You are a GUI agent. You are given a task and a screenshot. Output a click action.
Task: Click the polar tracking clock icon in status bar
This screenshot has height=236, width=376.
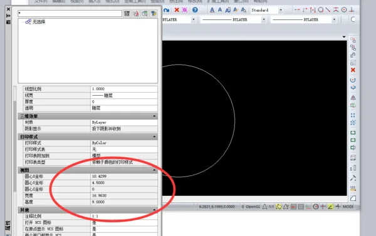coord(316,207)
